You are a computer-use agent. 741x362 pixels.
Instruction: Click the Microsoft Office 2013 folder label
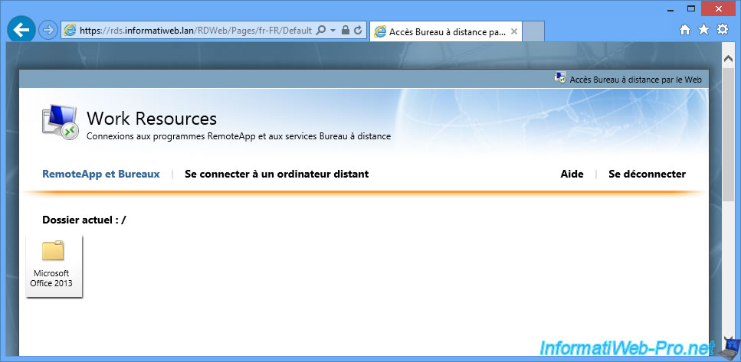[x=51, y=279]
